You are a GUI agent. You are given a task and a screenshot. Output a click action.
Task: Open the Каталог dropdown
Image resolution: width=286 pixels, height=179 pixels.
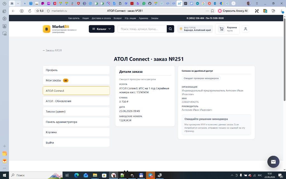(x=102, y=29)
